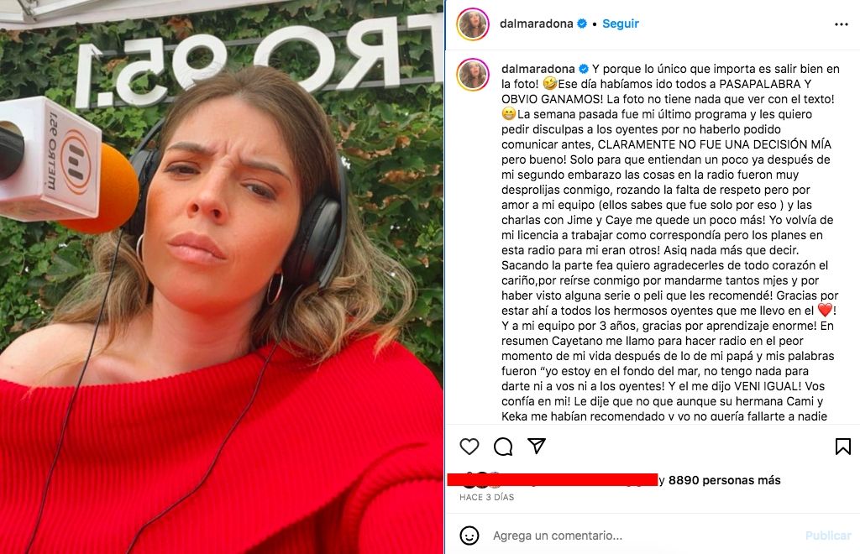This screenshot has width=860, height=554.
Task: Open dalmaradona username in caption
Action: tap(538, 69)
